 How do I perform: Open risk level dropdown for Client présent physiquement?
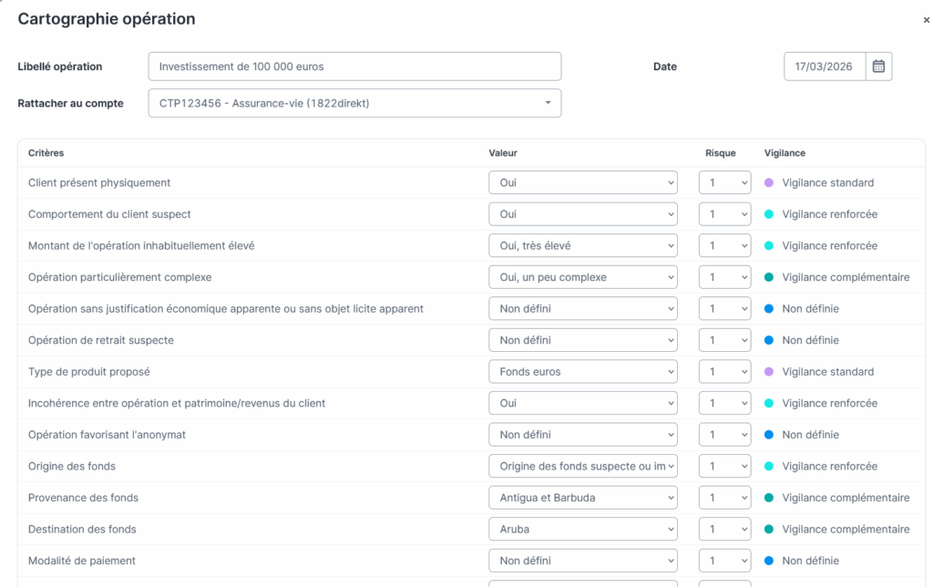click(x=724, y=182)
